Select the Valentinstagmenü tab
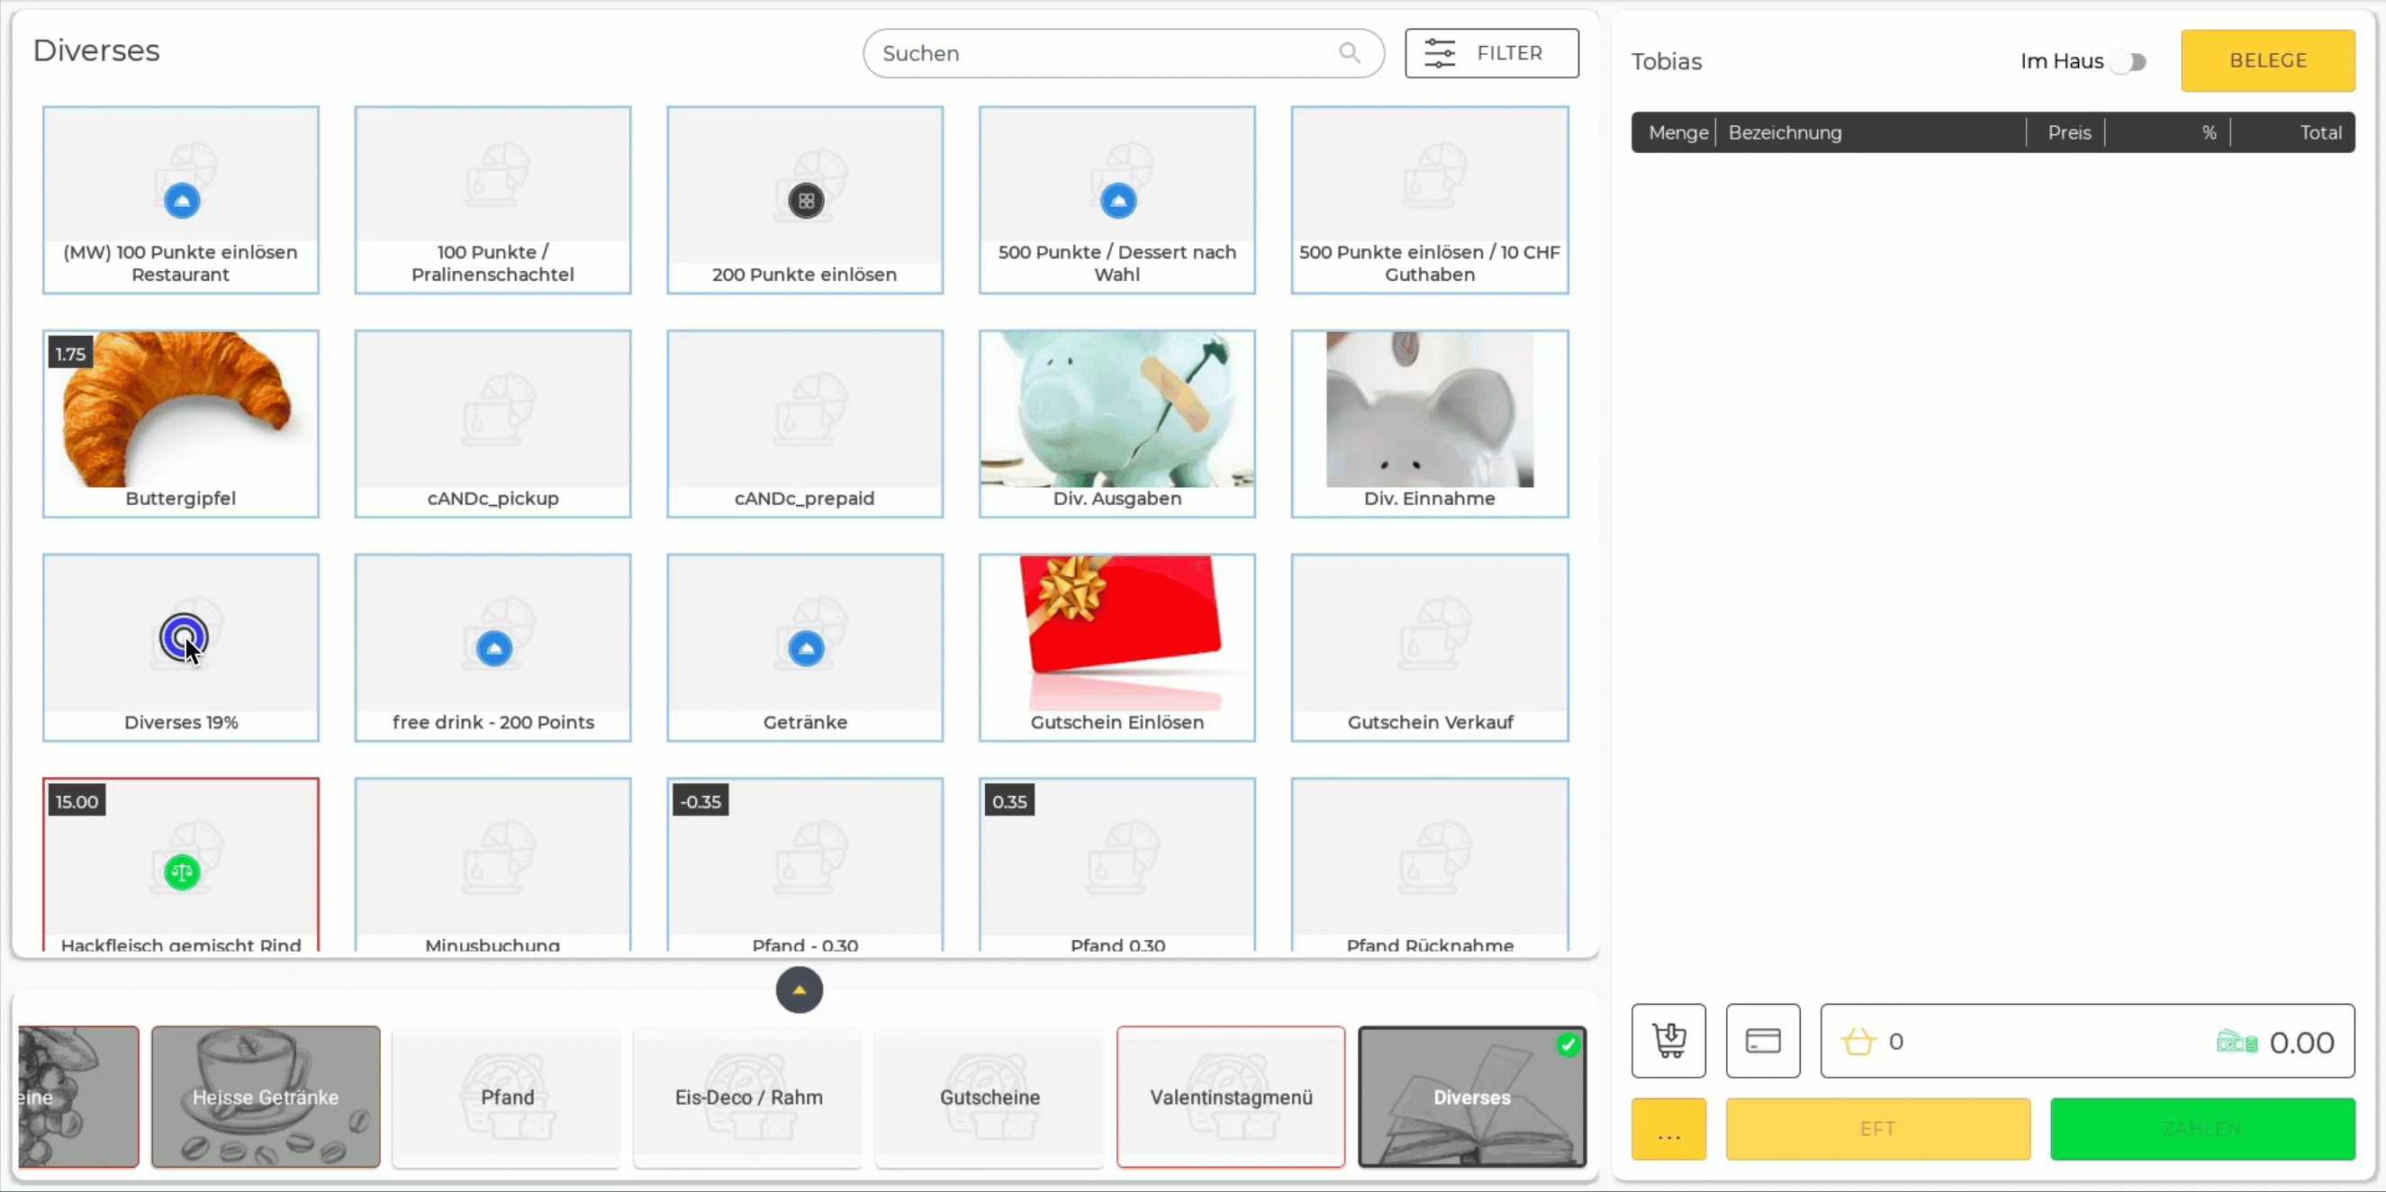2386x1192 pixels. 1231,1096
